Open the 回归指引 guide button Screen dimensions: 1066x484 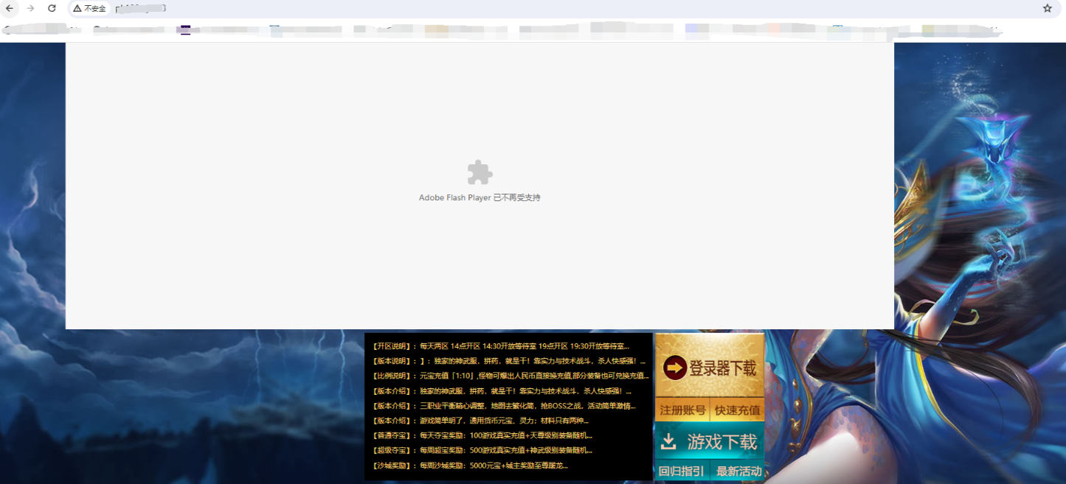(x=682, y=471)
